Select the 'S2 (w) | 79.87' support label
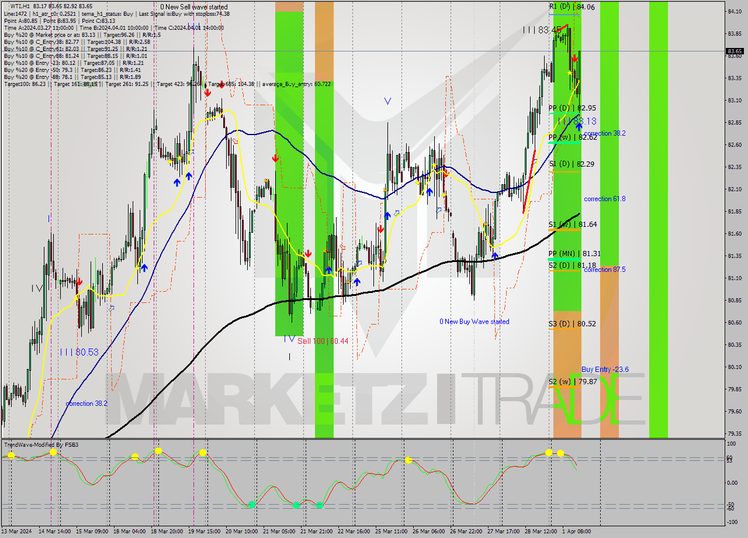 pos(573,382)
